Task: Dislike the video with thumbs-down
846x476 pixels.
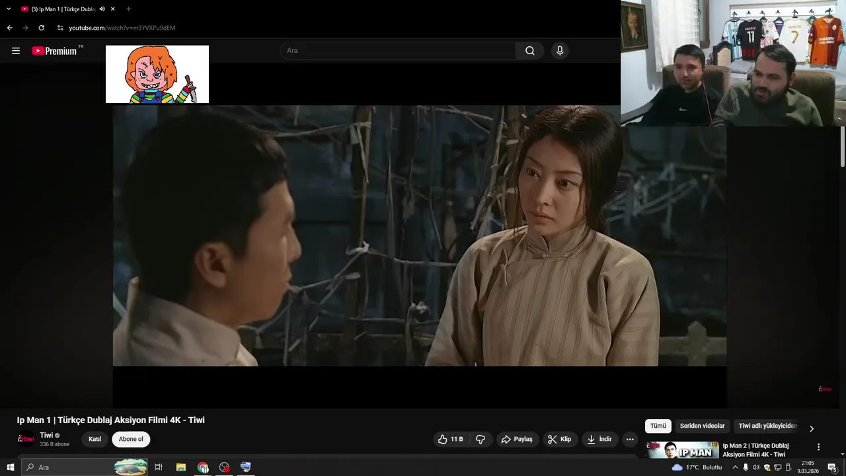Action: [481, 439]
